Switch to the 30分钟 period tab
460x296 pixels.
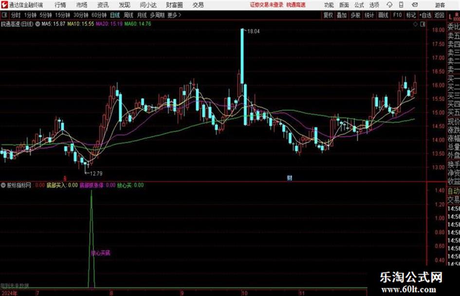81,15
